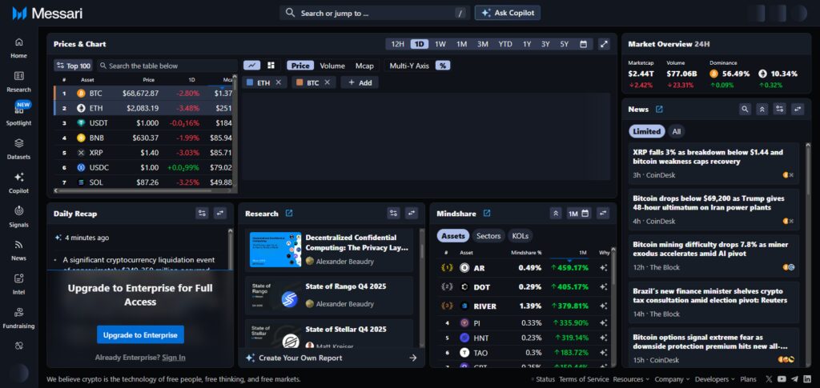
Task: Select YTD chart timeframe
Action: click(x=505, y=44)
